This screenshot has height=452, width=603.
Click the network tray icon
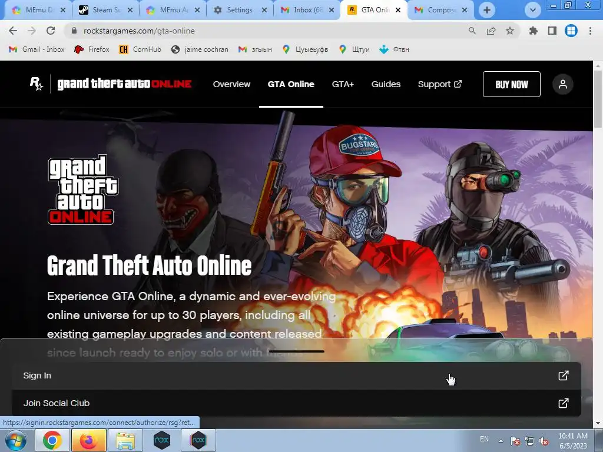pyautogui.click(x=529, y=441)
